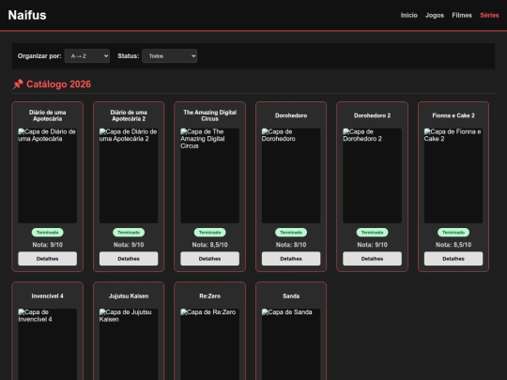This screenshot has height=380, width=507.
Task: Open the Status filter dropdown
Action: tap(169, 56)
